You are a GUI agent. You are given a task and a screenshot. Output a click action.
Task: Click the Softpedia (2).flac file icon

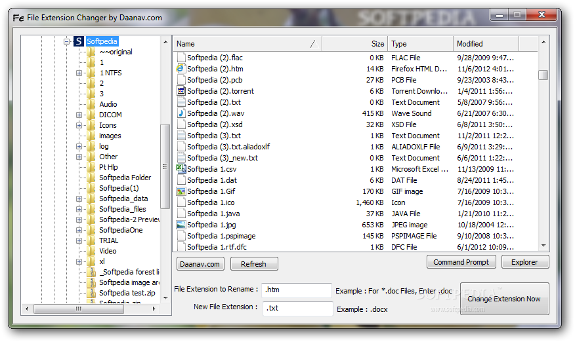(181, 58)
